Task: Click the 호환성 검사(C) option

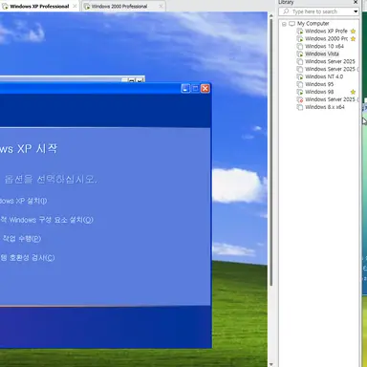Action: click(x=28, y=257)
